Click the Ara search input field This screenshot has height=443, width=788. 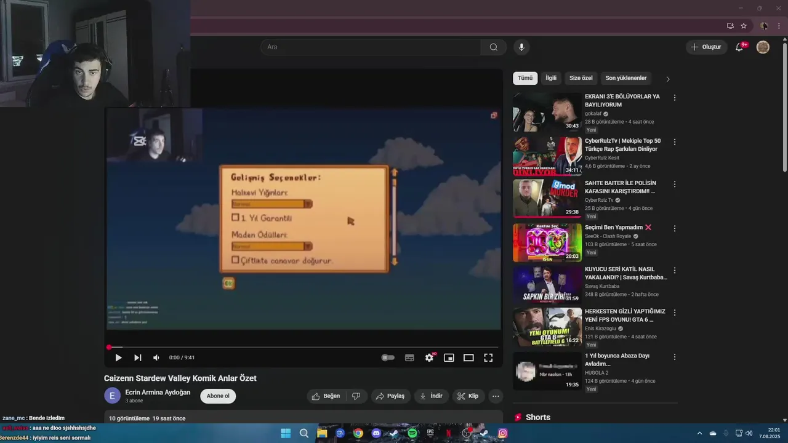click(371, 47)
